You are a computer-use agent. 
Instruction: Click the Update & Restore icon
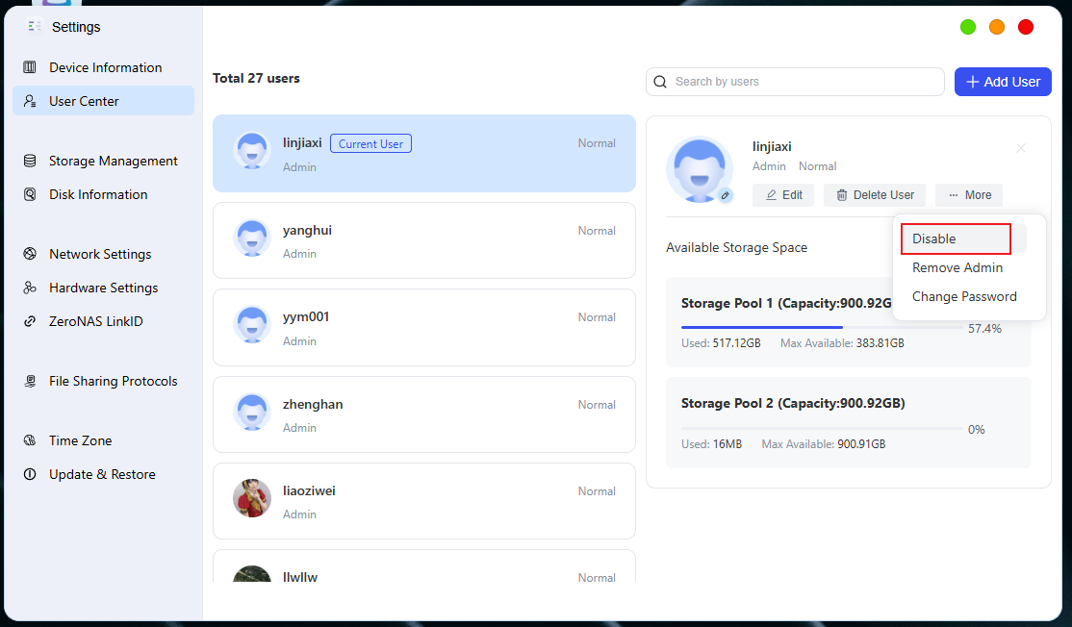click(x=30, y=474)
